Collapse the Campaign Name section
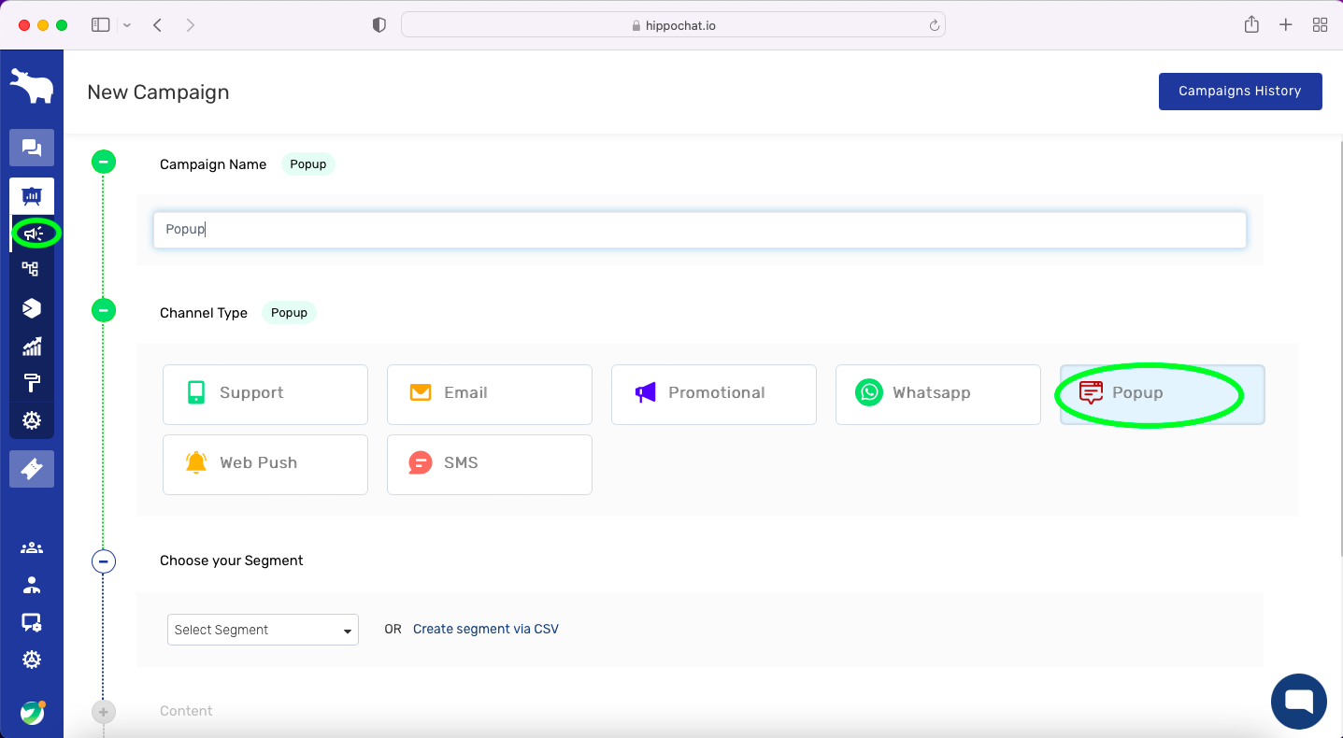Viewport: 1343px width, 738px height. (104, 162)
